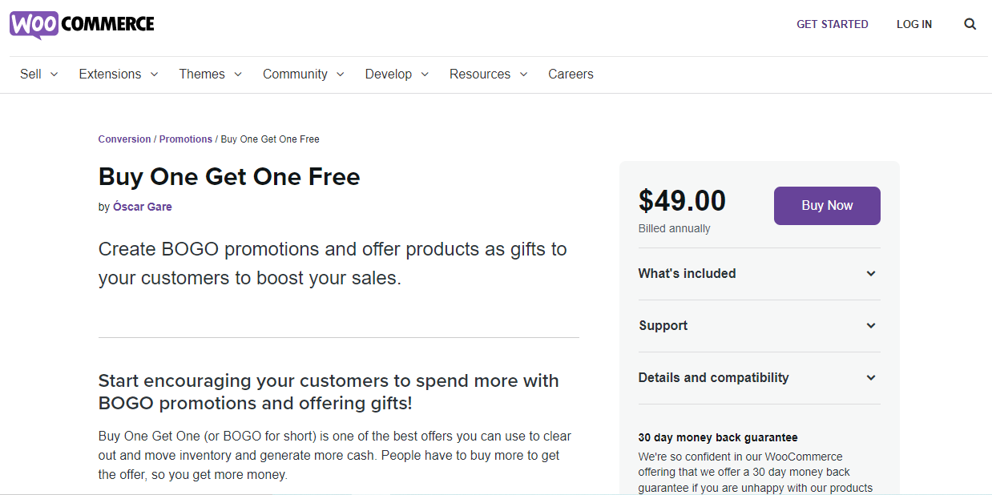992x495 pixels.
Task: Click the $49.00 price text
Action: 682,201
